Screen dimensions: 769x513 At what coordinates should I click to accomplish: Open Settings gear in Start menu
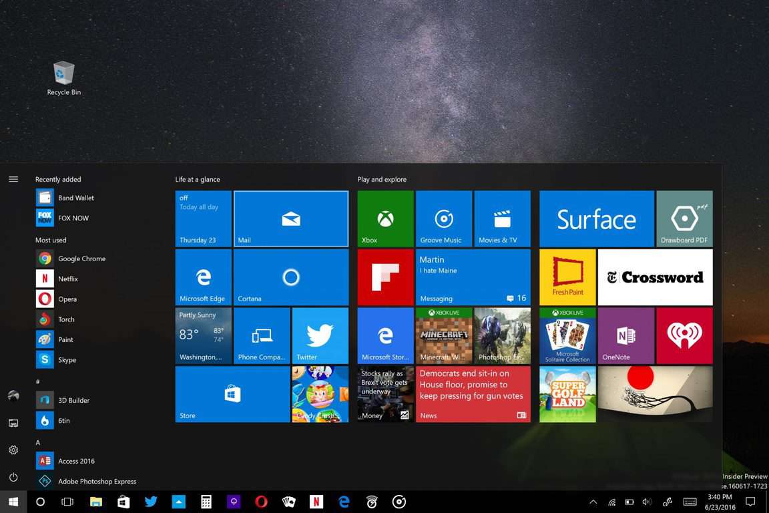13,450
